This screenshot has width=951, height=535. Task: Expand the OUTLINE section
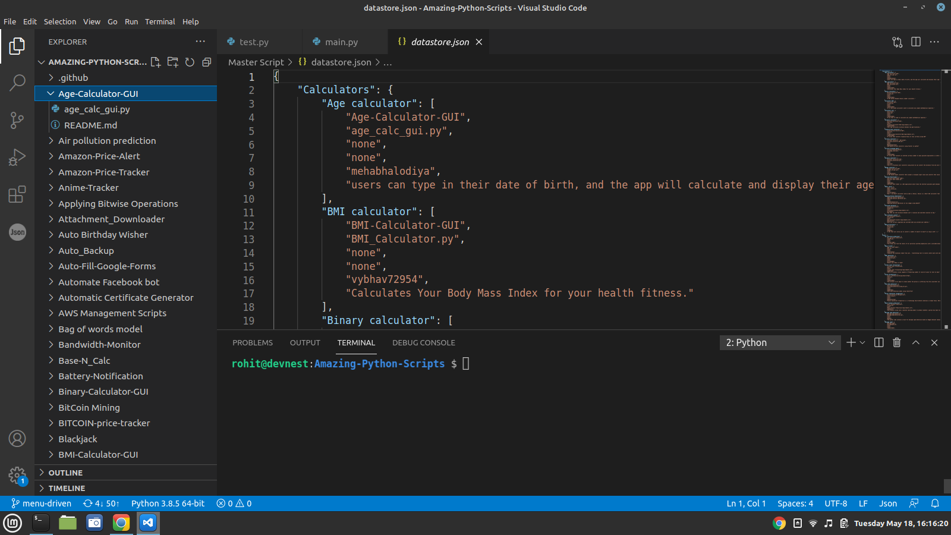point(125,473)
